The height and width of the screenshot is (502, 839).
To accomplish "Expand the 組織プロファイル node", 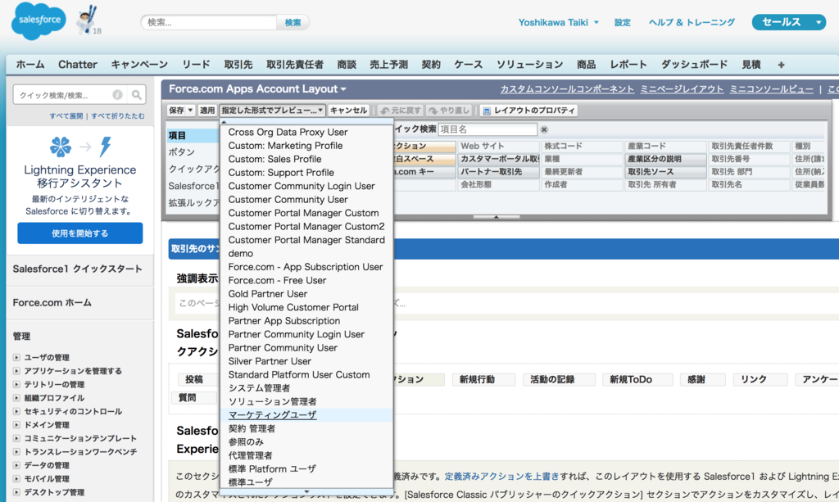I will [16, 398].
